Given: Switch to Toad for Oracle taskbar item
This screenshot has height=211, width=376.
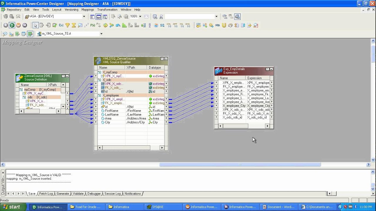Looking at the screenshot, I should coord(87,207).
